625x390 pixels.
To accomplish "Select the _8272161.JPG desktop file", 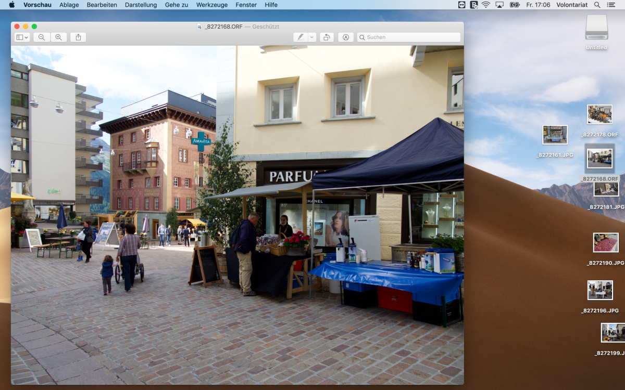I will [555, 135].
